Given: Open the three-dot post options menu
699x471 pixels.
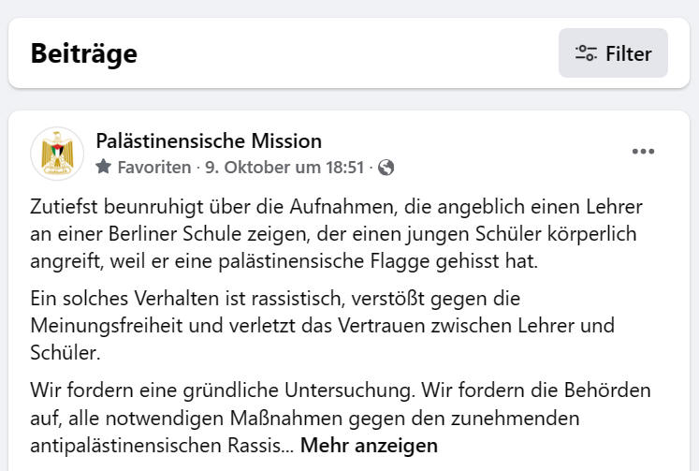Looking at the screenshot, I should 643,151.
